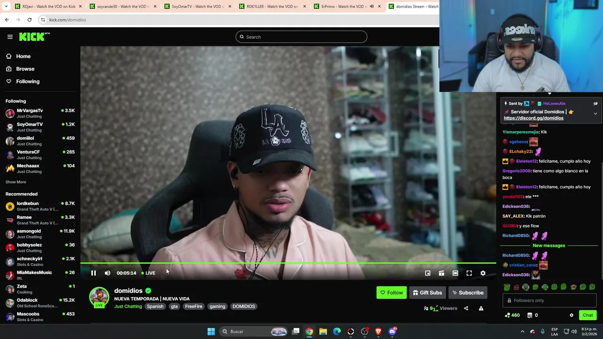
Task: Select the Spanish tag
Action: (155, 307)
